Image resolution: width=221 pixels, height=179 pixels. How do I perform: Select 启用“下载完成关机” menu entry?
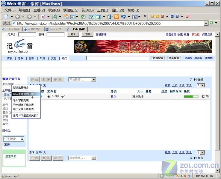(26, 115)
